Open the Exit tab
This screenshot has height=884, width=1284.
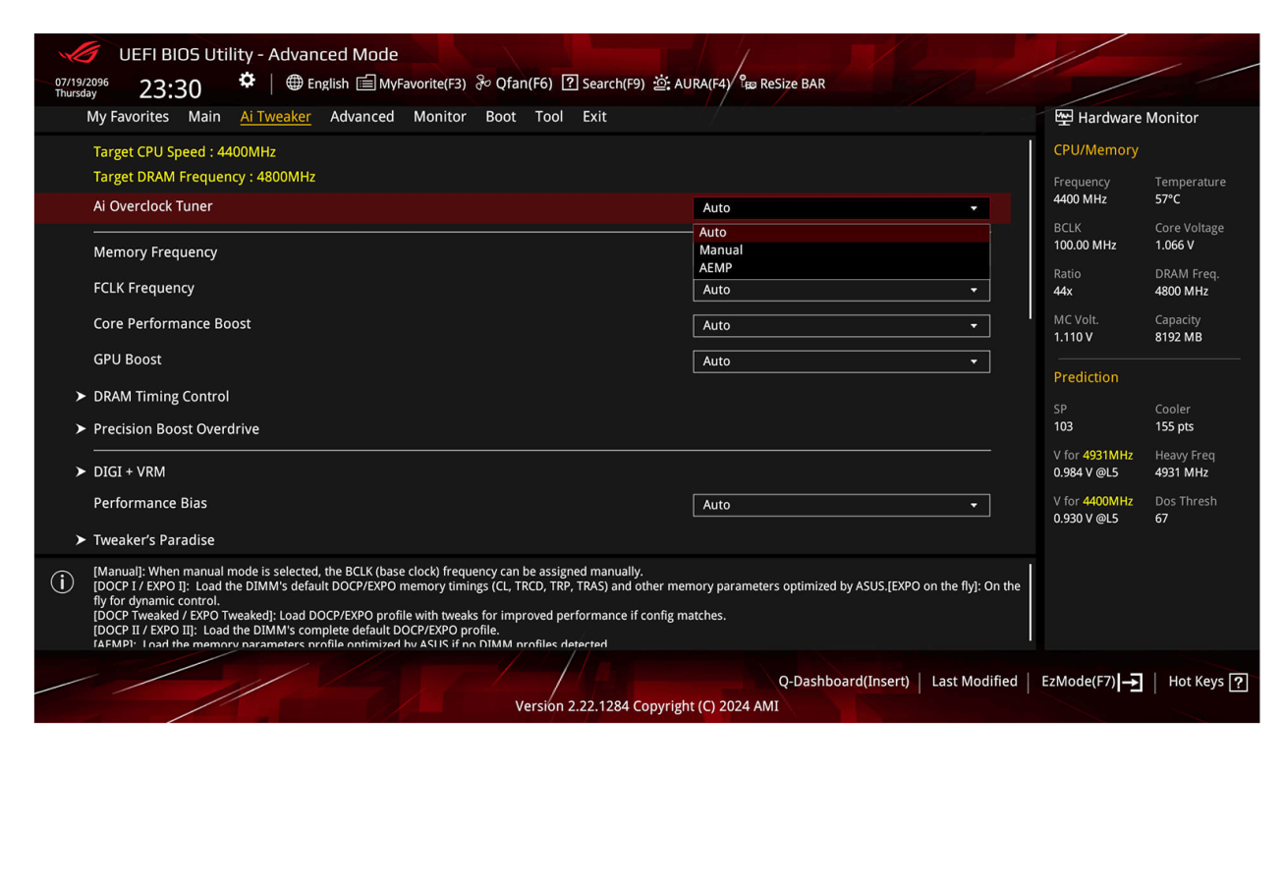point(594,117)
